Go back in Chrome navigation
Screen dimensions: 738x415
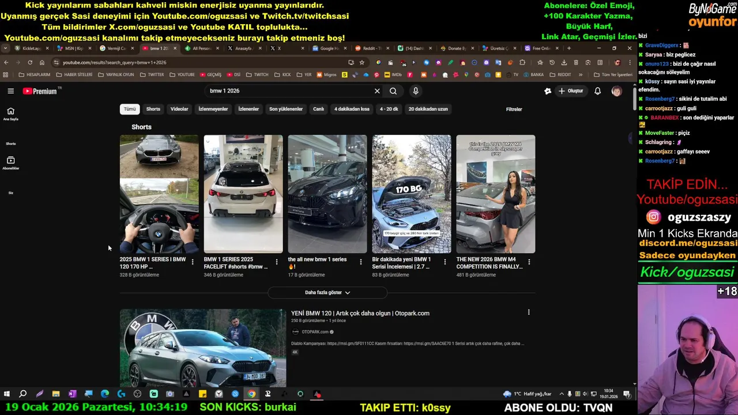click(x=6, y=62)
